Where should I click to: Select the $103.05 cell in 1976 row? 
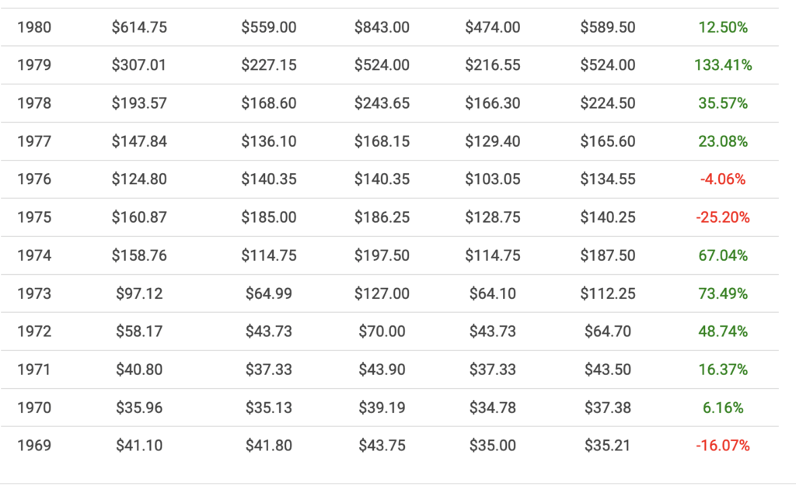[x=493, y=179]
